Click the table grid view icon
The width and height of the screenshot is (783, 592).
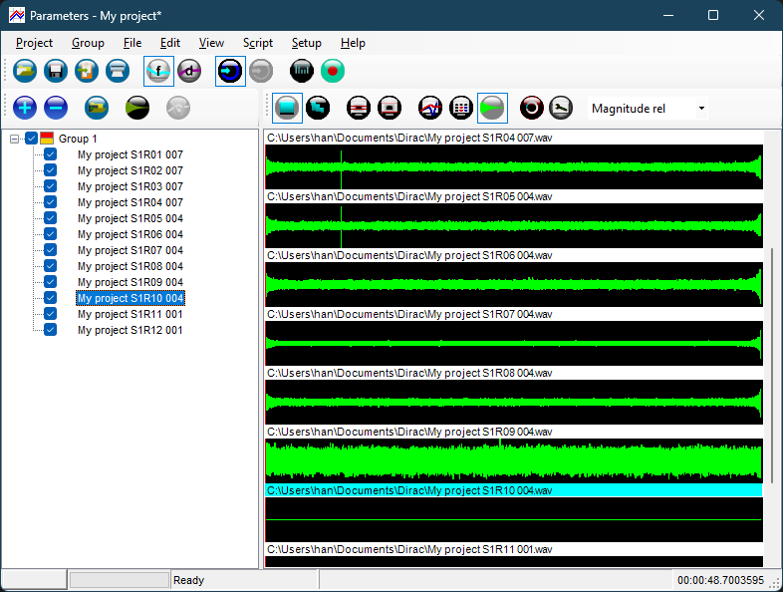click(460, 107)
